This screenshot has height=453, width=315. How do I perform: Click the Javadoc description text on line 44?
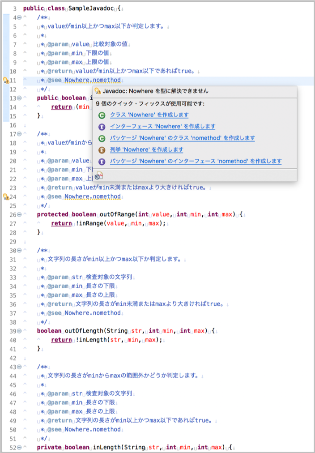pos(123,376)
